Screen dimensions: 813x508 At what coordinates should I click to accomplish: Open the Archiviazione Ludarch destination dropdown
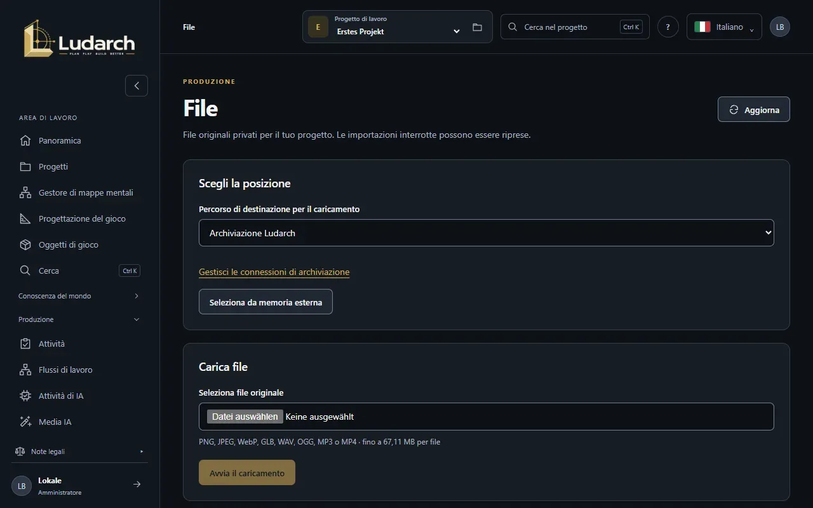(487, 233)
